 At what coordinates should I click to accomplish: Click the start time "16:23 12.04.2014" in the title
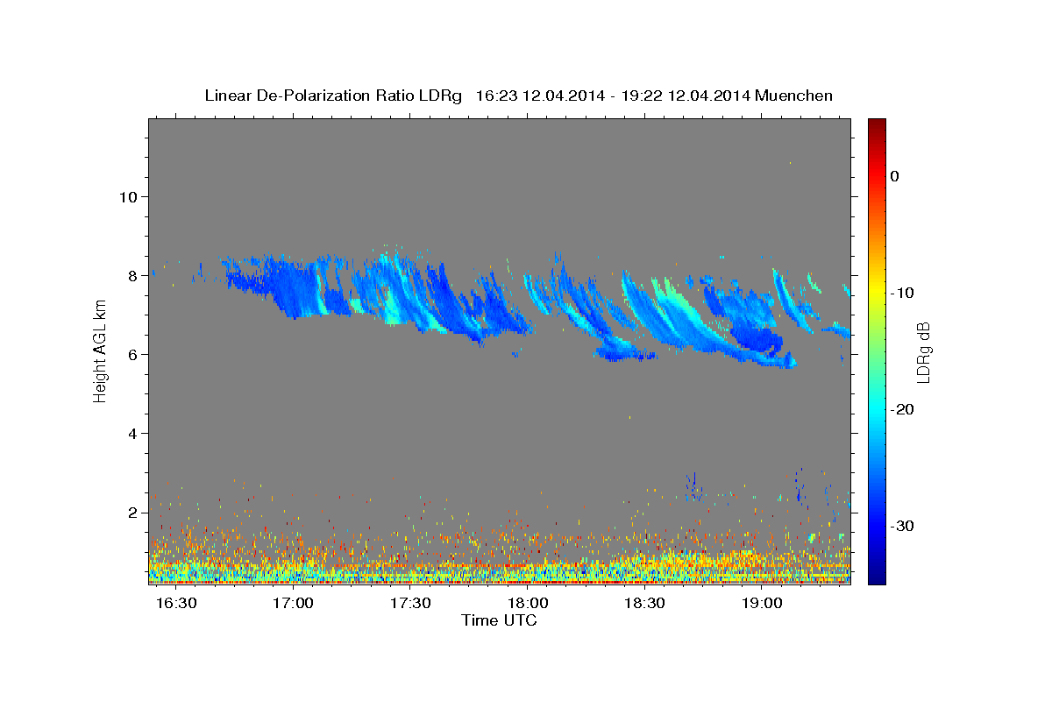pos(540,96)
